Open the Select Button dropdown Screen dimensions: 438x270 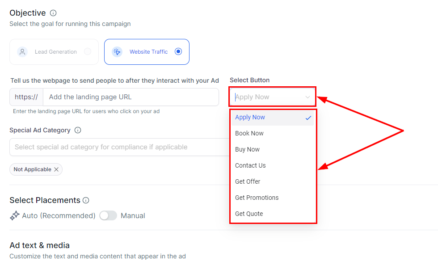(x=268, y=97)
